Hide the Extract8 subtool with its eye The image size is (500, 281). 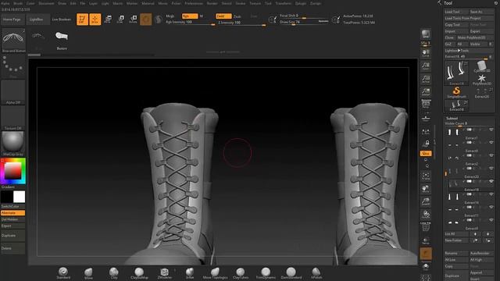(x=491, y=220)
